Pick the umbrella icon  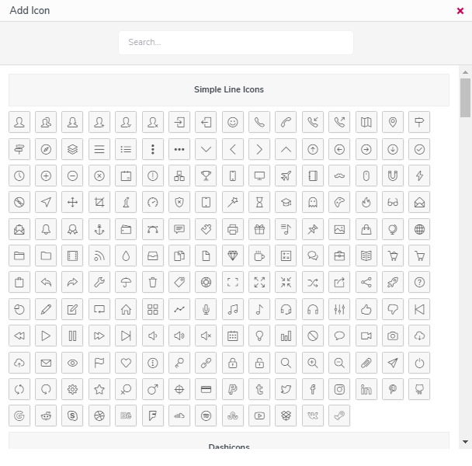click(x=126, y=282)
